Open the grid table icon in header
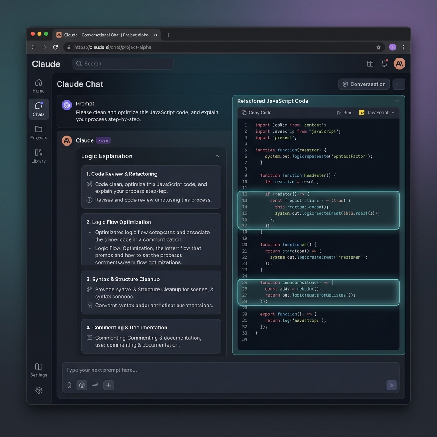The width and height of the screenshot is (437, 437). 370,64
